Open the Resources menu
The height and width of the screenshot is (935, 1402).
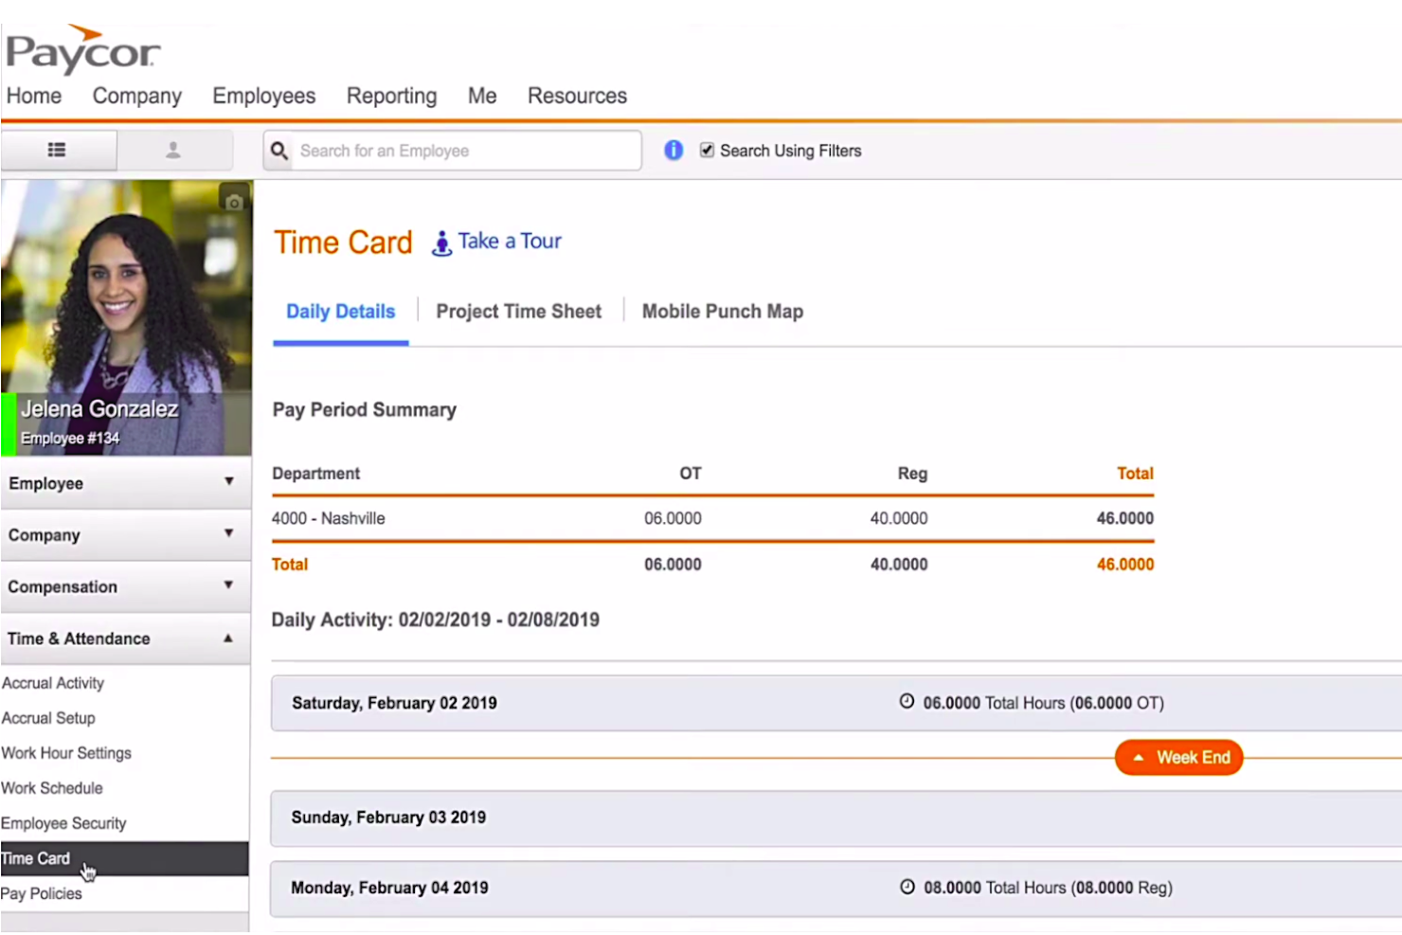577,96
